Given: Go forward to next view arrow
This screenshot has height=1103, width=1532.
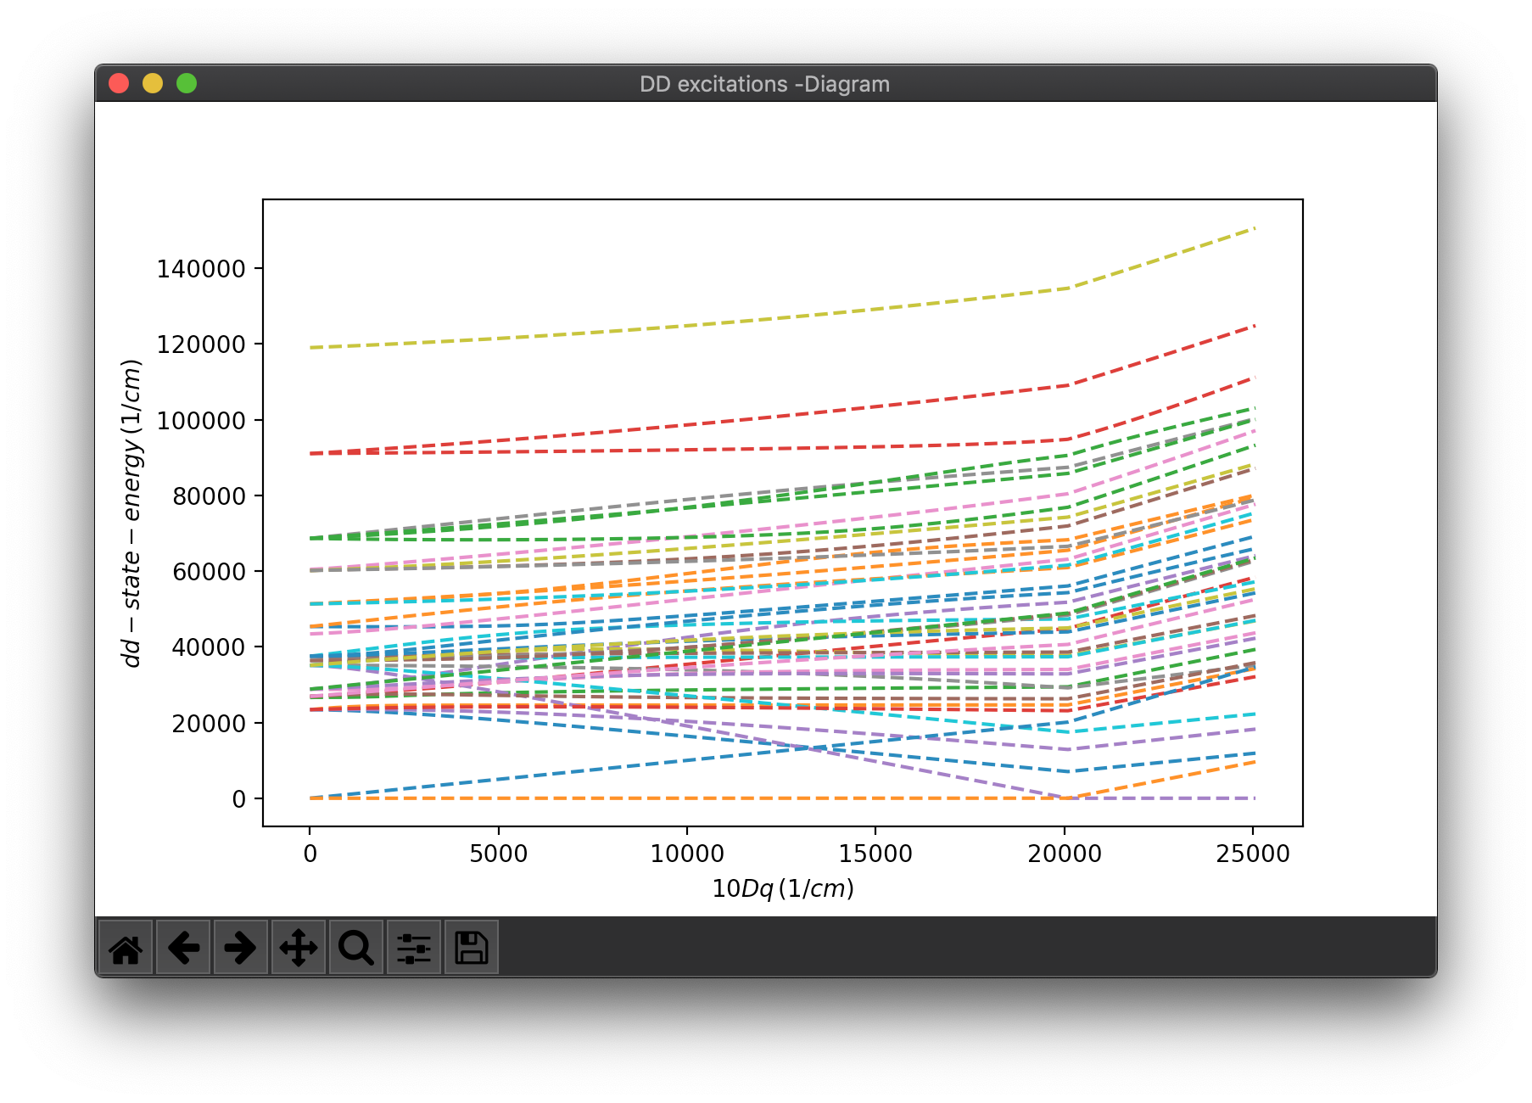Looking at the screenshot, I should pos(241,948).
